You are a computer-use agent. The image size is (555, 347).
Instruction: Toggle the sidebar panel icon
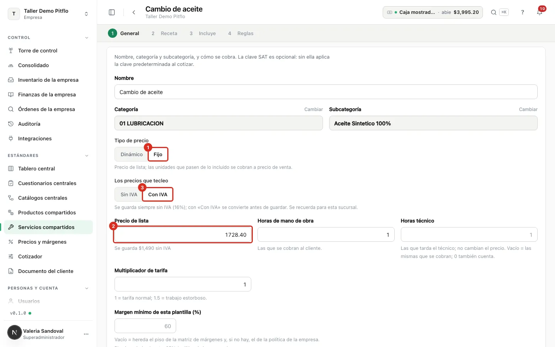click(x=112, y=12)
